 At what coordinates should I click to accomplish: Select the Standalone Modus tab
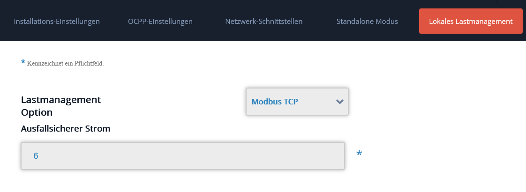click(x=367, y=22)
